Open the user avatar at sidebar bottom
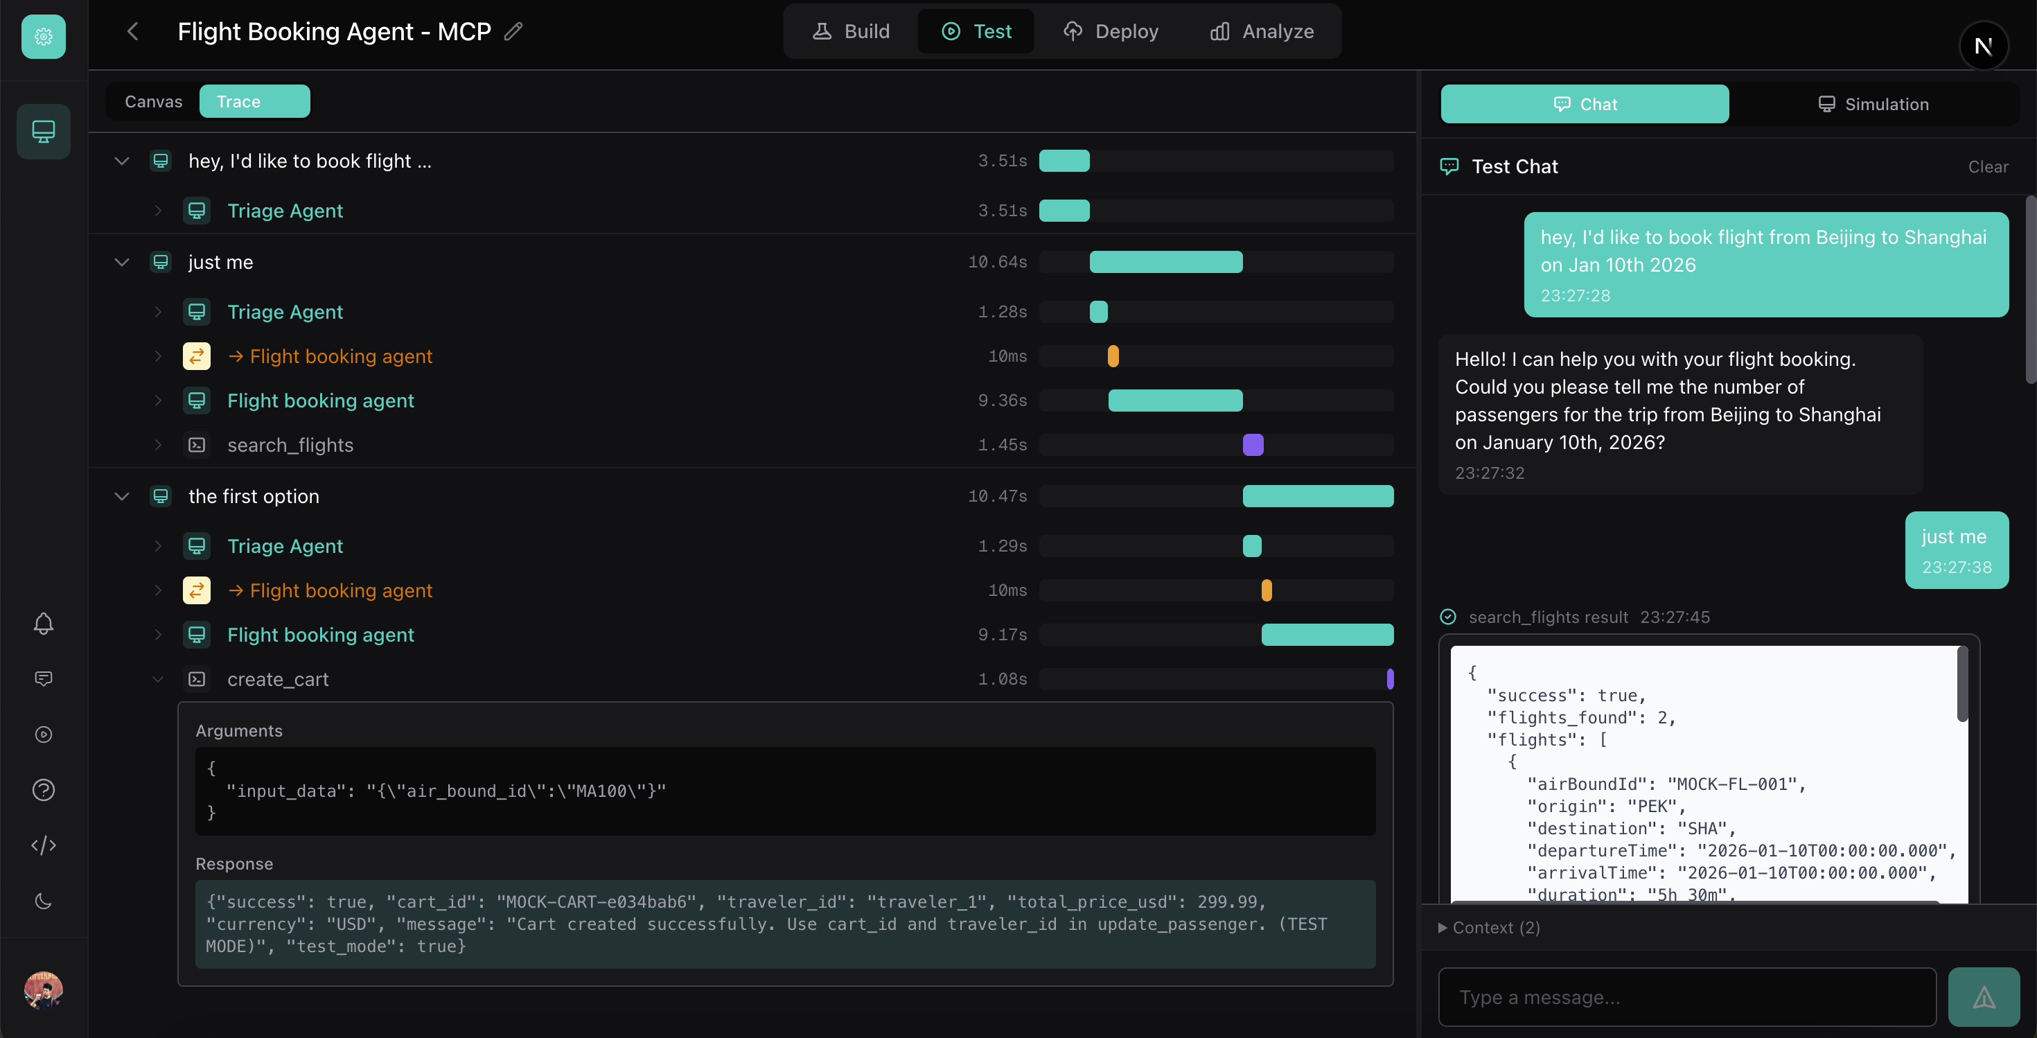The image size is (2037, 1038). (x=44, y=991)
